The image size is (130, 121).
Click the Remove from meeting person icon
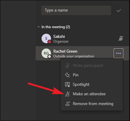click(68, 104)
